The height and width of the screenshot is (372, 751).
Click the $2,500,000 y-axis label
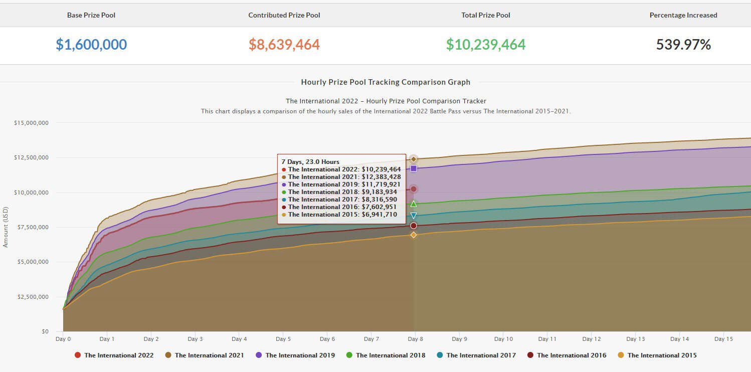pos(33,297)
